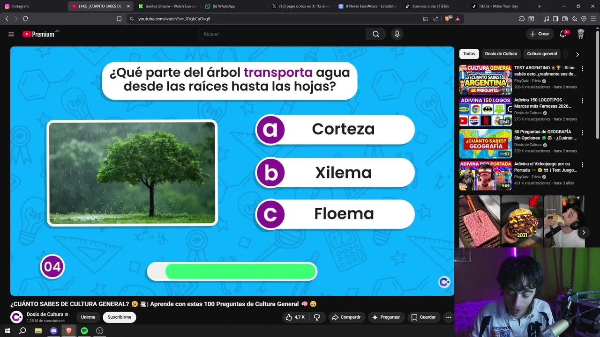The width and height of the screenshot is (600, 337).
Task: Open options for 50 Preguntas de GEOGRAFÍA video
Action: point(582,132)
